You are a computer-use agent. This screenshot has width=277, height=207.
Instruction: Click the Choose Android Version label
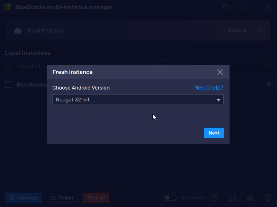(x=81, y=88)
